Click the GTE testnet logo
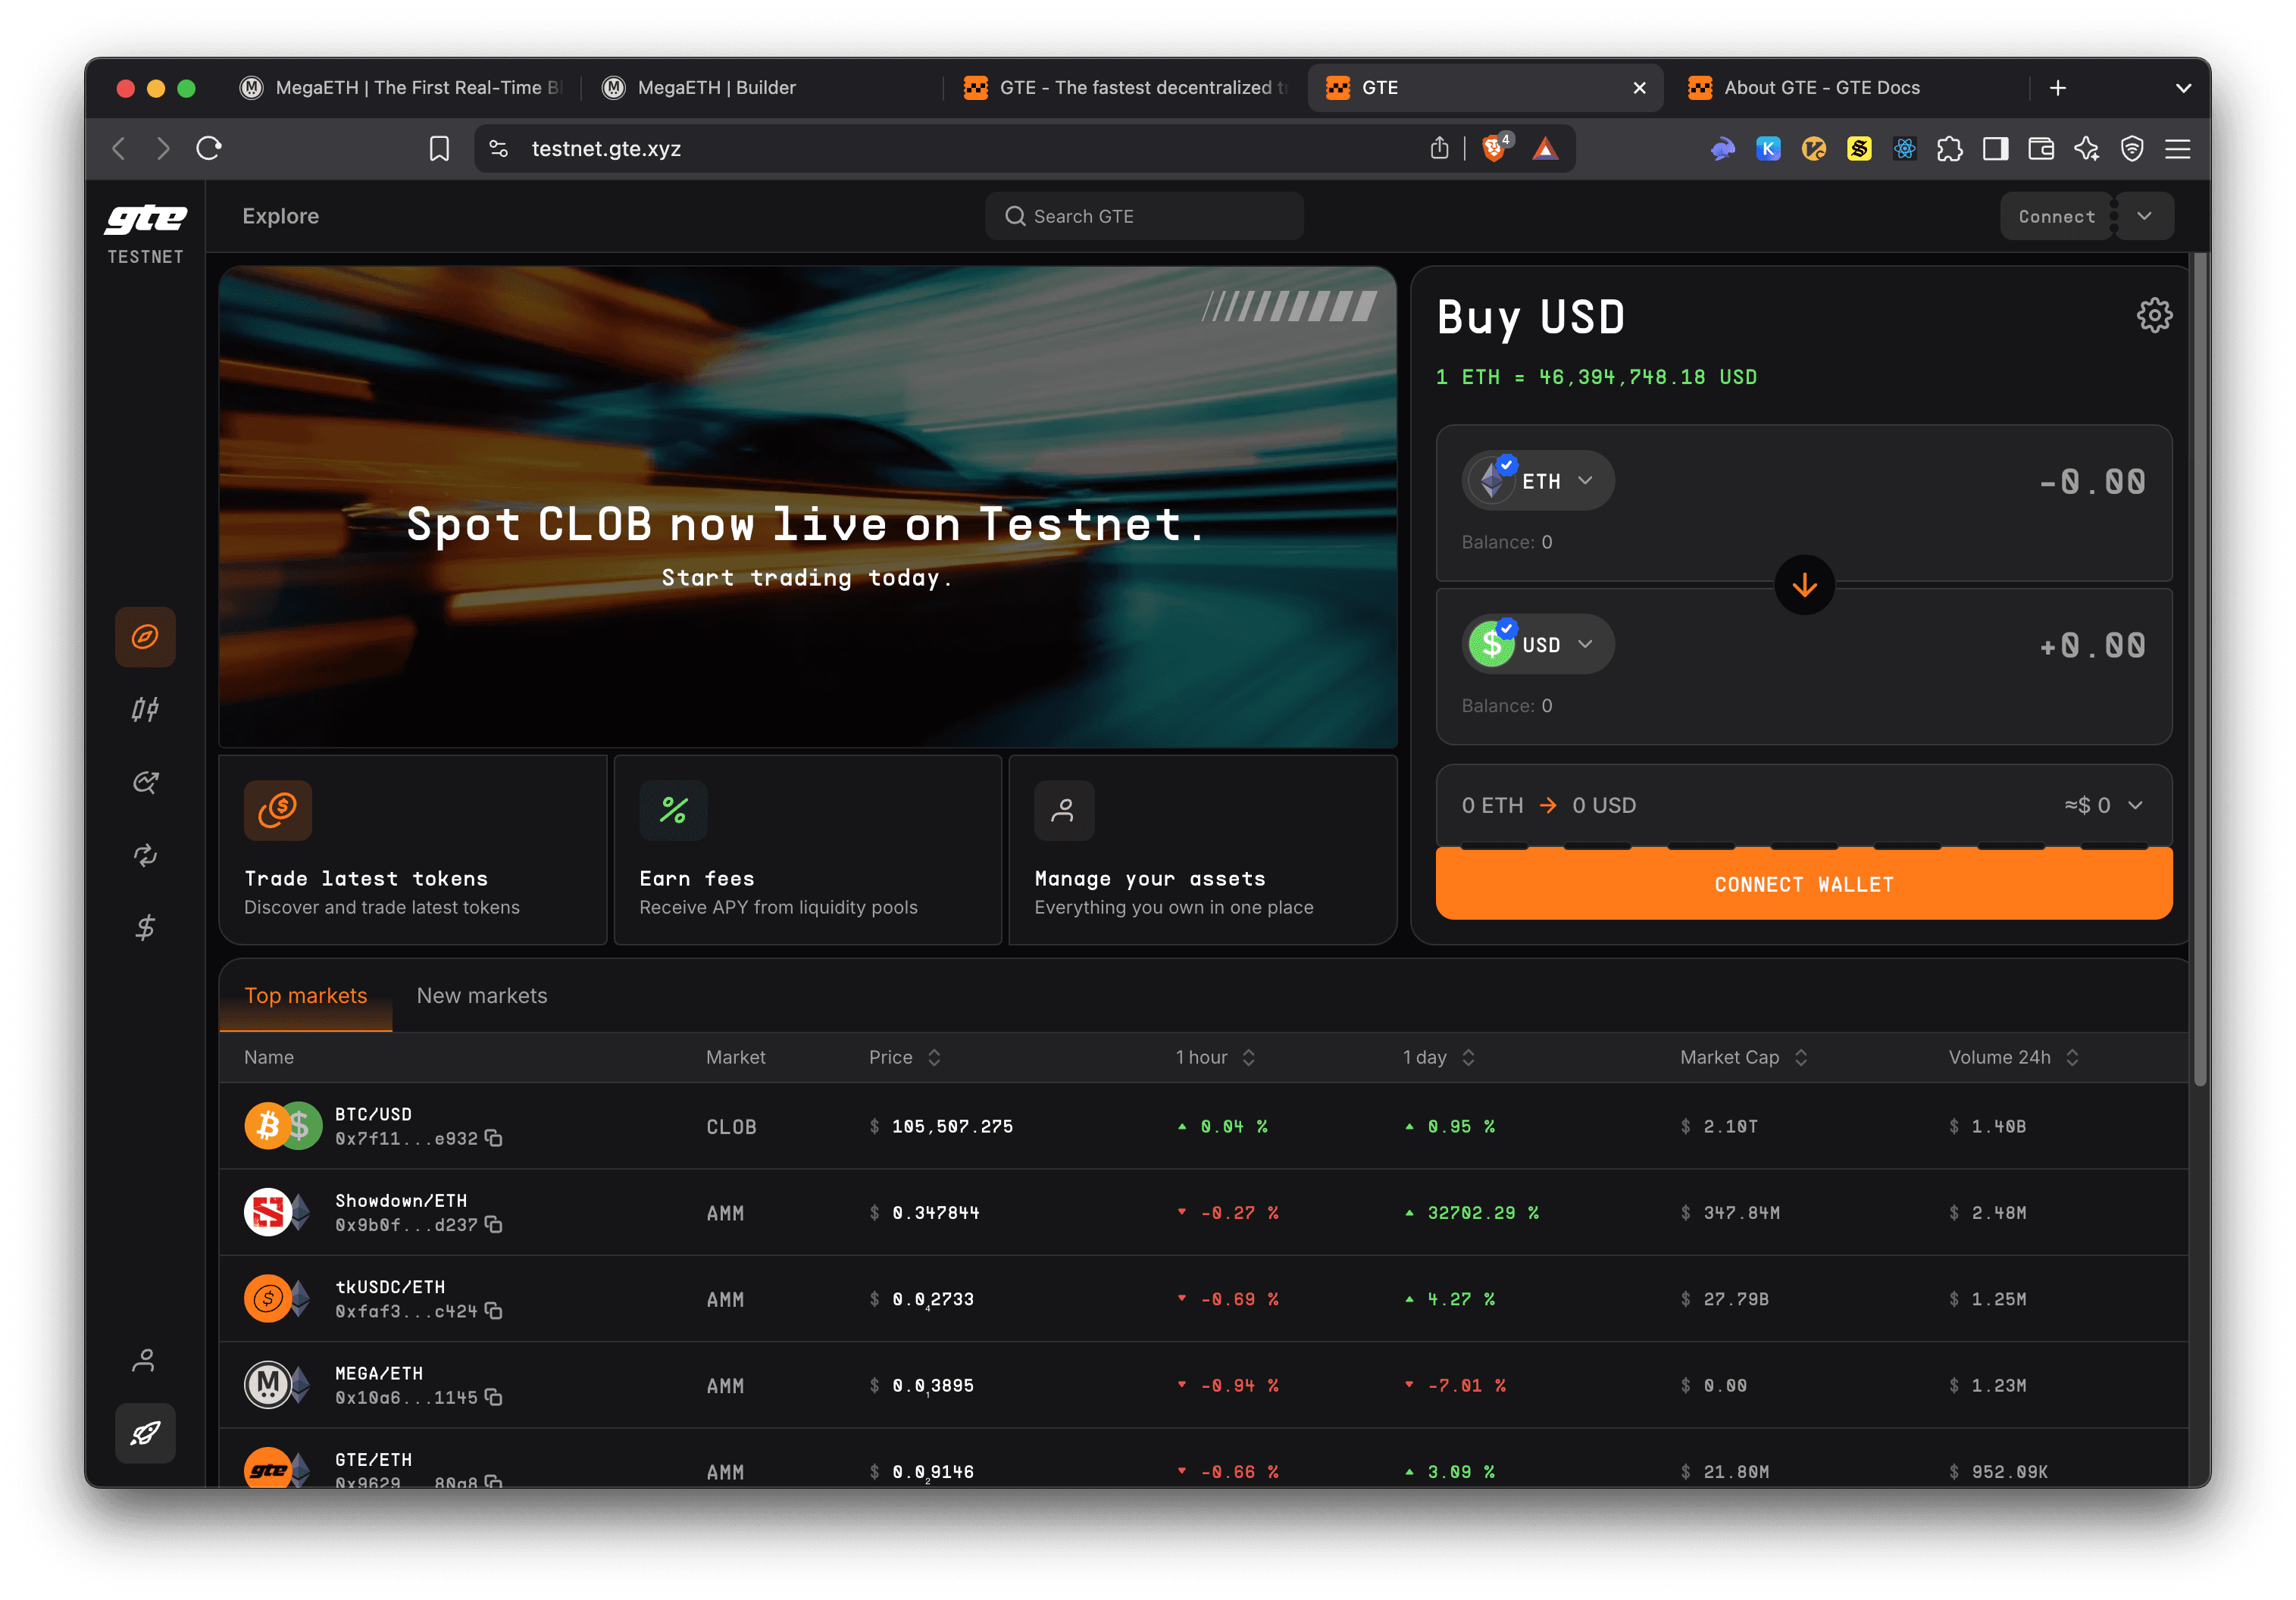2296x1600 pixels. point(145,234)
